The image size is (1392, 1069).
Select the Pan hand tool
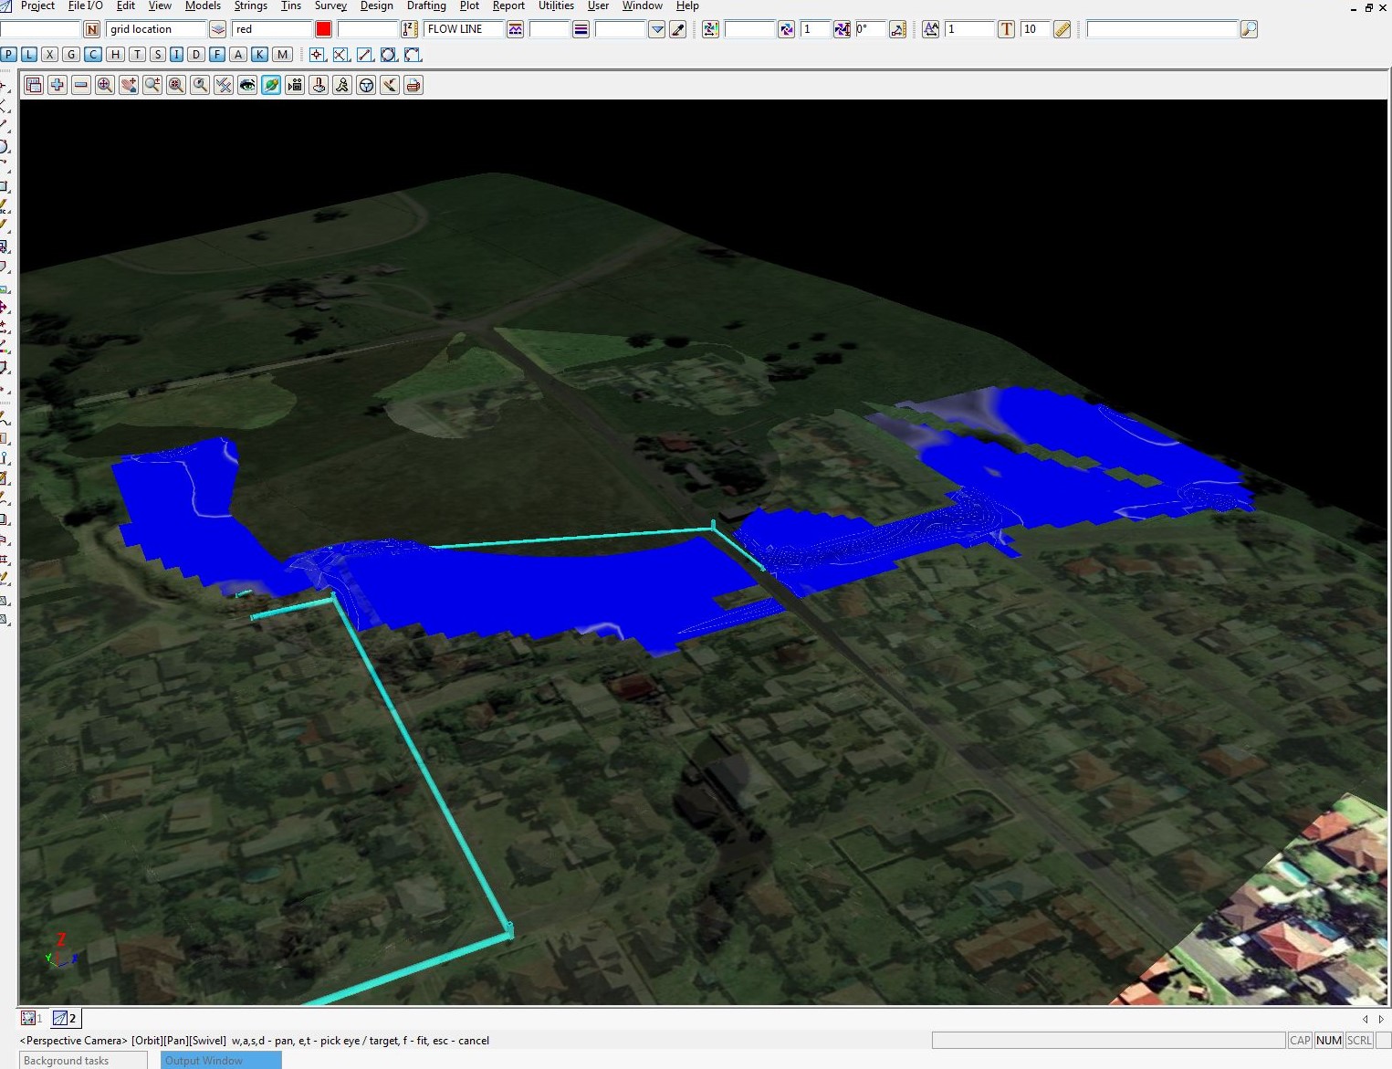(129, 85)
